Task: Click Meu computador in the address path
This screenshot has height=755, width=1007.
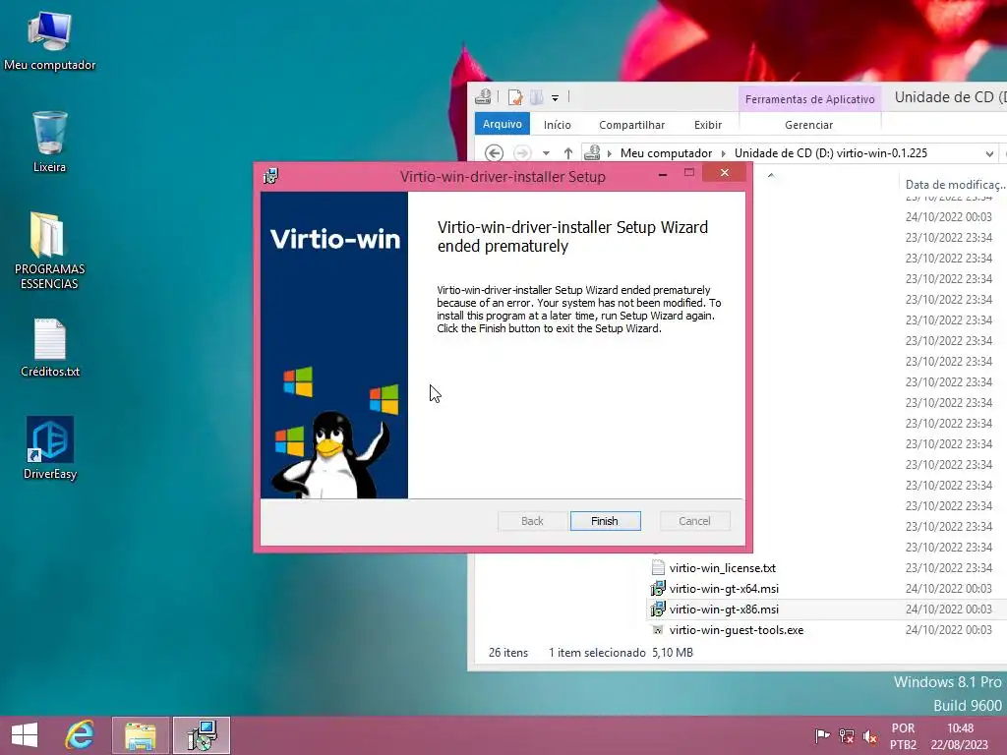Action: (x=666, y=152)
